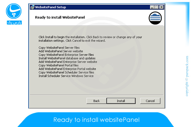Click the 'Click Install to begin' instruction text
The width and height of the screenshot is (191, 127).
[x=90, y=39]
